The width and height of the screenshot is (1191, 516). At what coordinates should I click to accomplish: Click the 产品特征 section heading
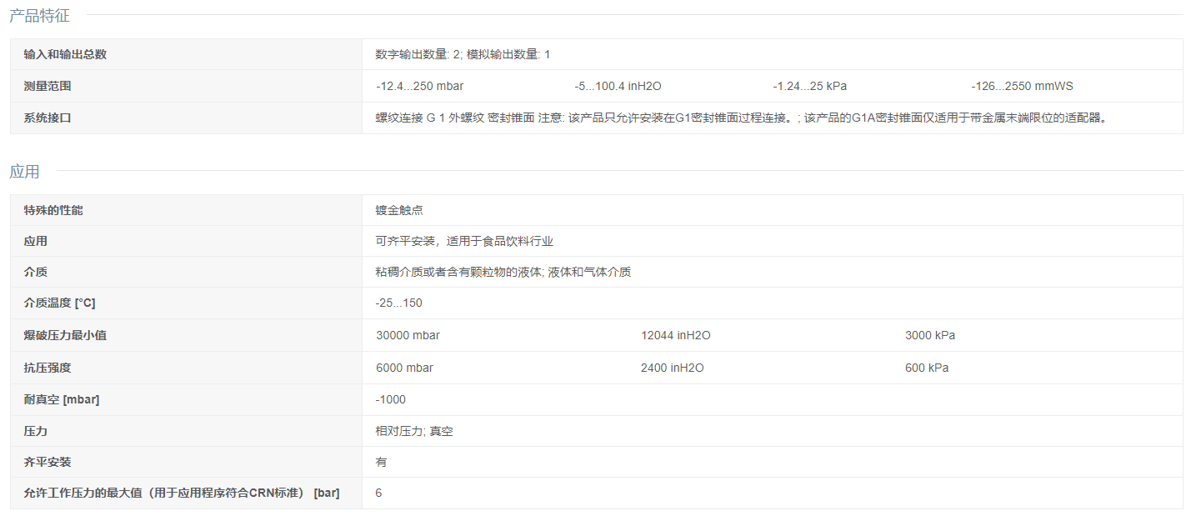39,15
